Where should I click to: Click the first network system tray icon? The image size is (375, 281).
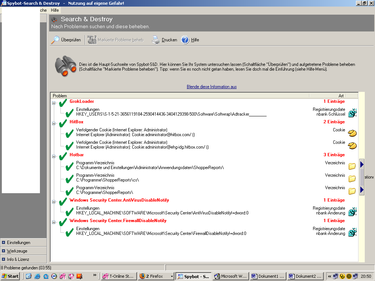point(335,276)
